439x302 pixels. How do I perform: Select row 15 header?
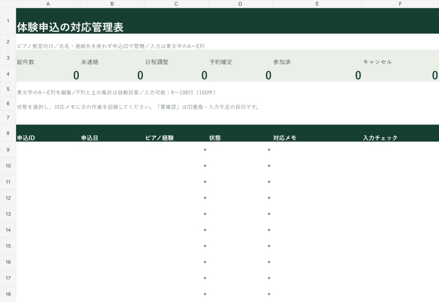tap(8, 246)
